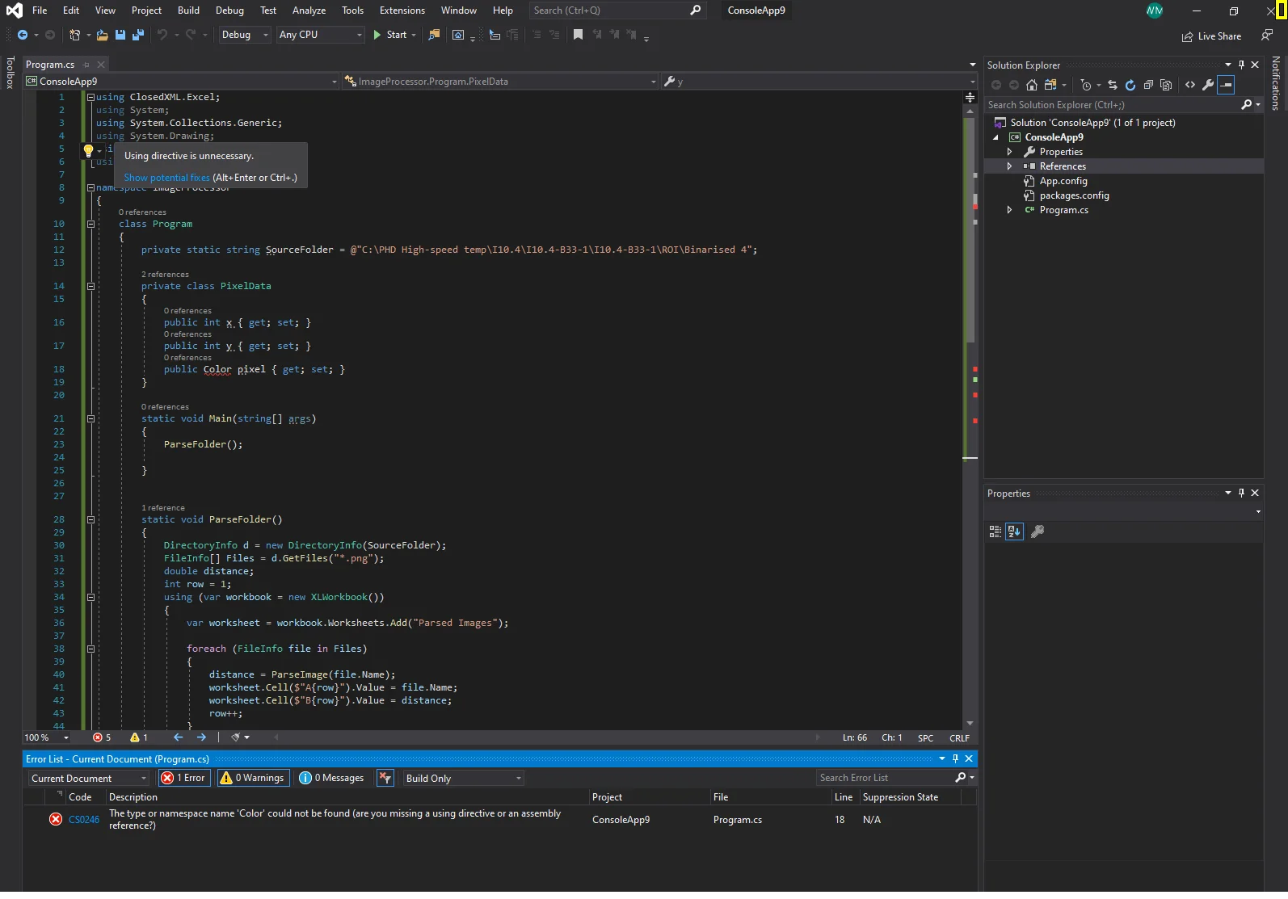The image size is (1288, 899).
Task: Click the split editor icon above the scrollbar
Action: click(x=970, y=97)
